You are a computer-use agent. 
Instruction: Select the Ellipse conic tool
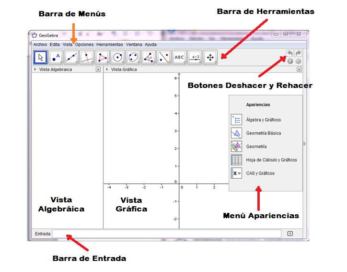(x=133, y=57)
